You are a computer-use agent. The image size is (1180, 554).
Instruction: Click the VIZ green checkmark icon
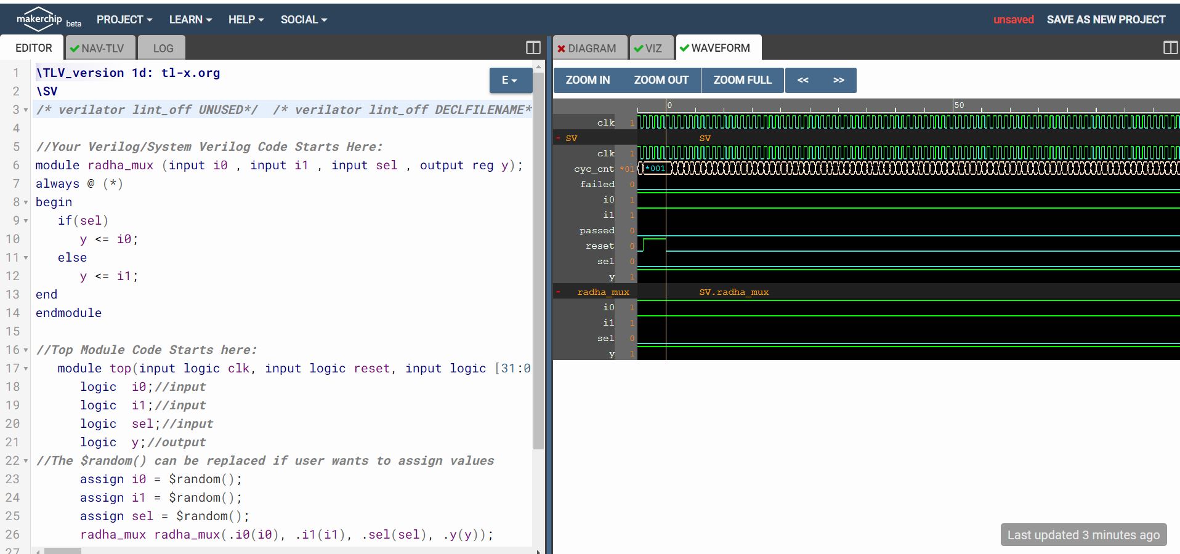coord(638,48)
